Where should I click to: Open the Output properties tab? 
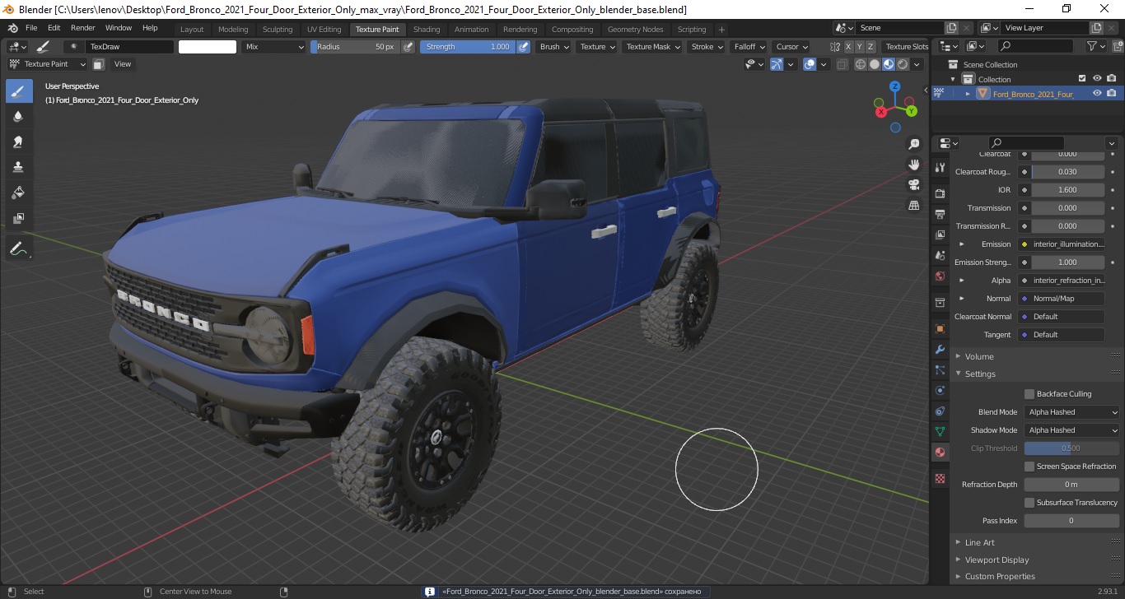(x=940, y=215)
